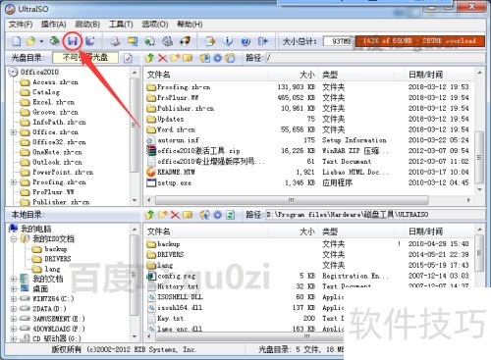This screenshot has width=491, height=360.
Task: Open the dropdown arrow beside the Open icon
Action: [41, 41]
